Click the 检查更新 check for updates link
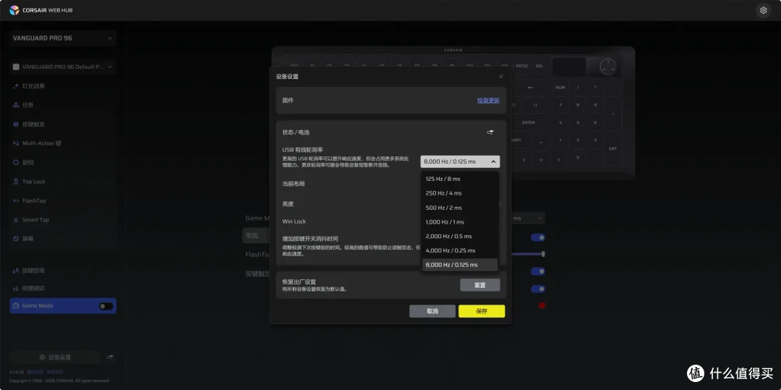 (x=488, y=100)
